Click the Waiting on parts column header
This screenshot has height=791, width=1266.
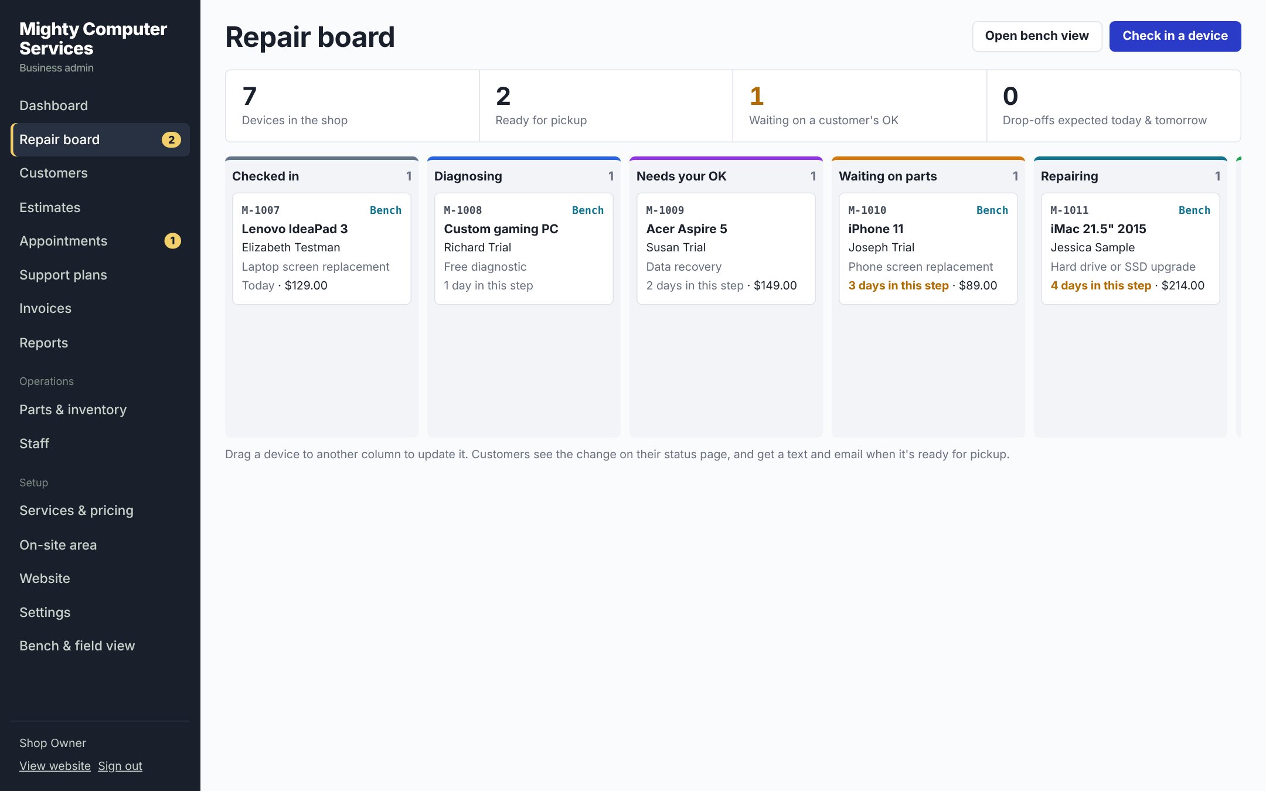[x=928, y=176]
